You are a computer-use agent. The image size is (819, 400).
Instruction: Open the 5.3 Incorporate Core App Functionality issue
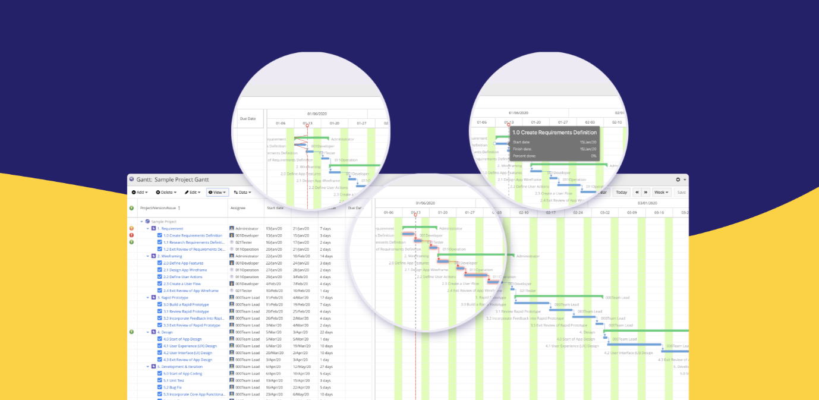tap(194, 394)
